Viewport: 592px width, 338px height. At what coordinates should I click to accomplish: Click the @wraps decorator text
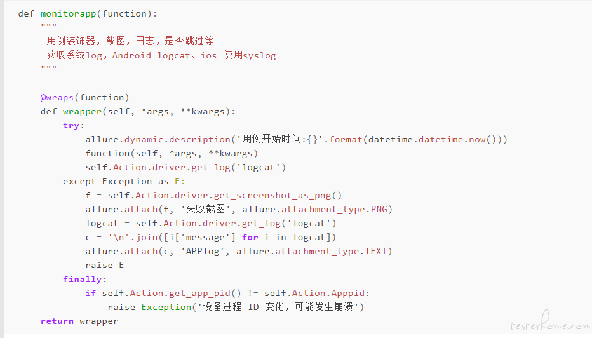coord(57,98)
